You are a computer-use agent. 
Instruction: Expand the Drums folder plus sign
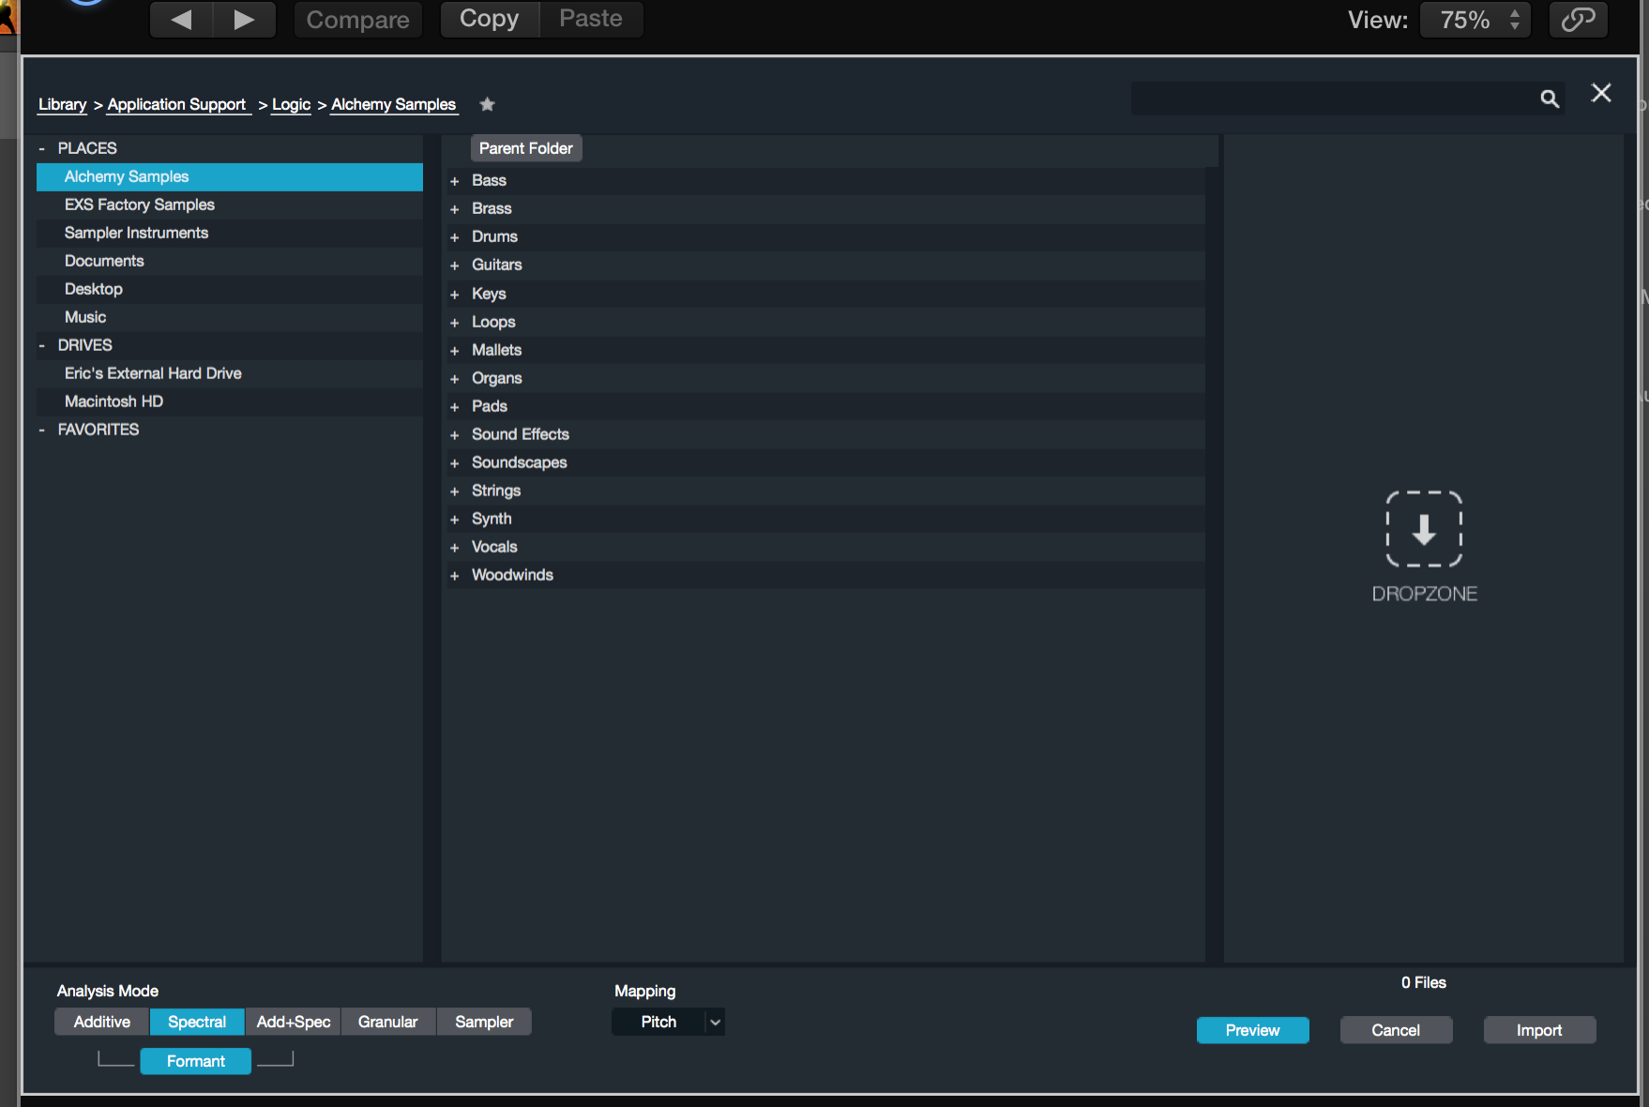455,237
